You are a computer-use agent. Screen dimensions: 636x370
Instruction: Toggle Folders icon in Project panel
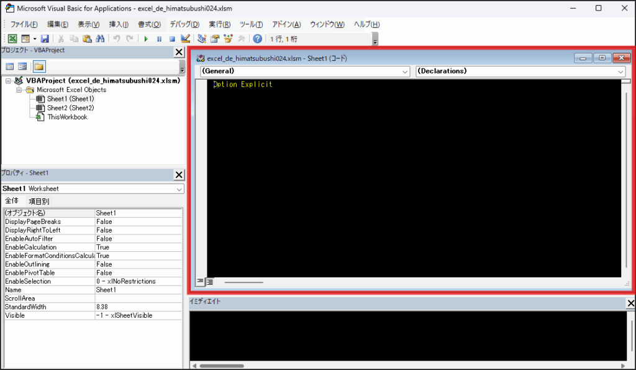pos(39,66)
